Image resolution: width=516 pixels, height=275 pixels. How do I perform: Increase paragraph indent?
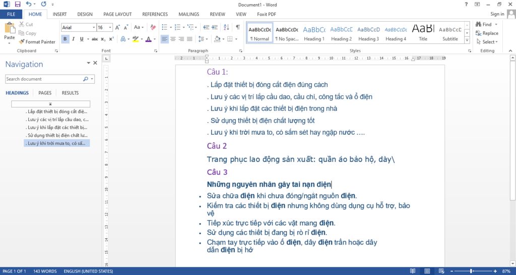point(215,27)
